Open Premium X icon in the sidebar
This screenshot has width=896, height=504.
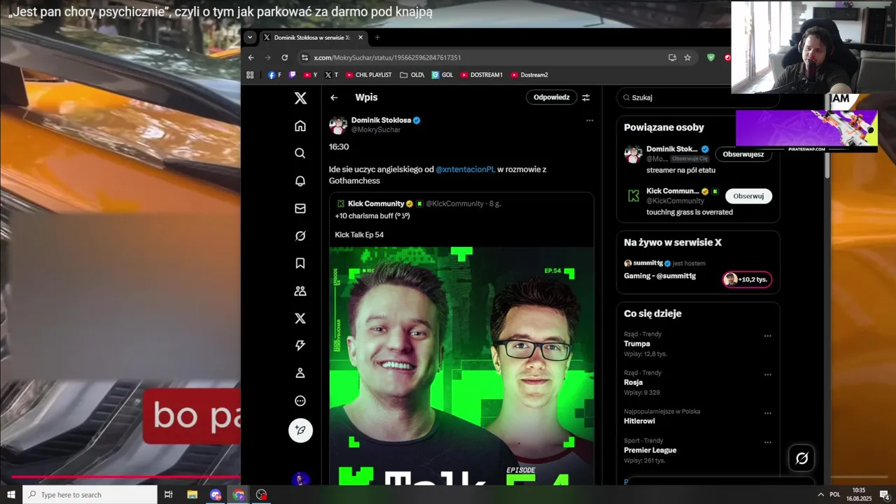[300, 318]
